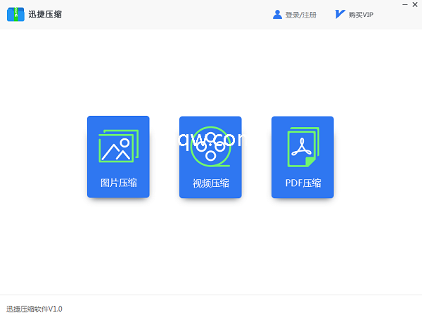
Task: Click the PDF document icon
Action: (302, 147)
